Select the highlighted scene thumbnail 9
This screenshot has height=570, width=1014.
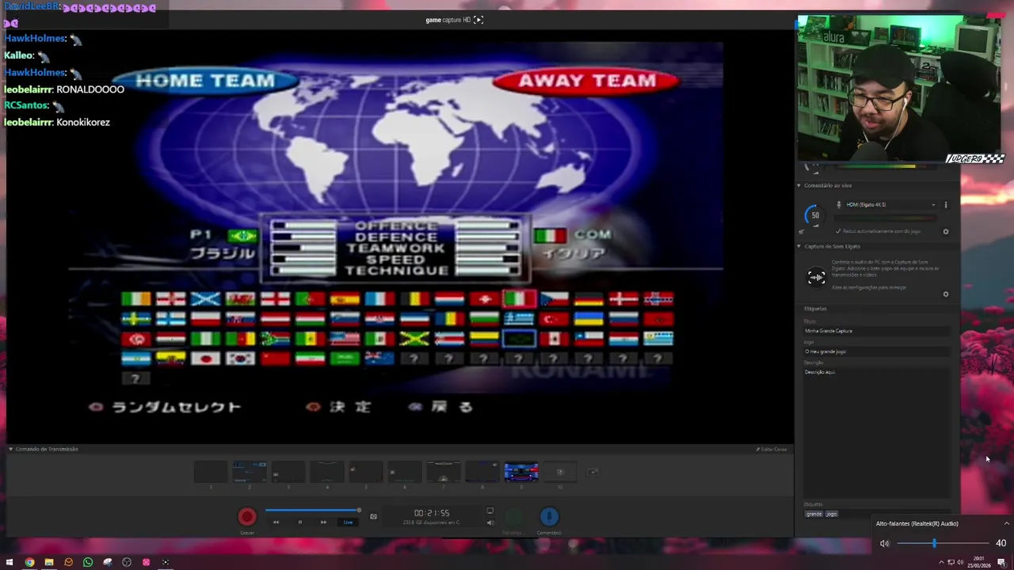(520, 472)
